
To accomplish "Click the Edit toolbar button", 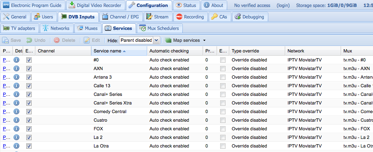I will coord(92,40).
